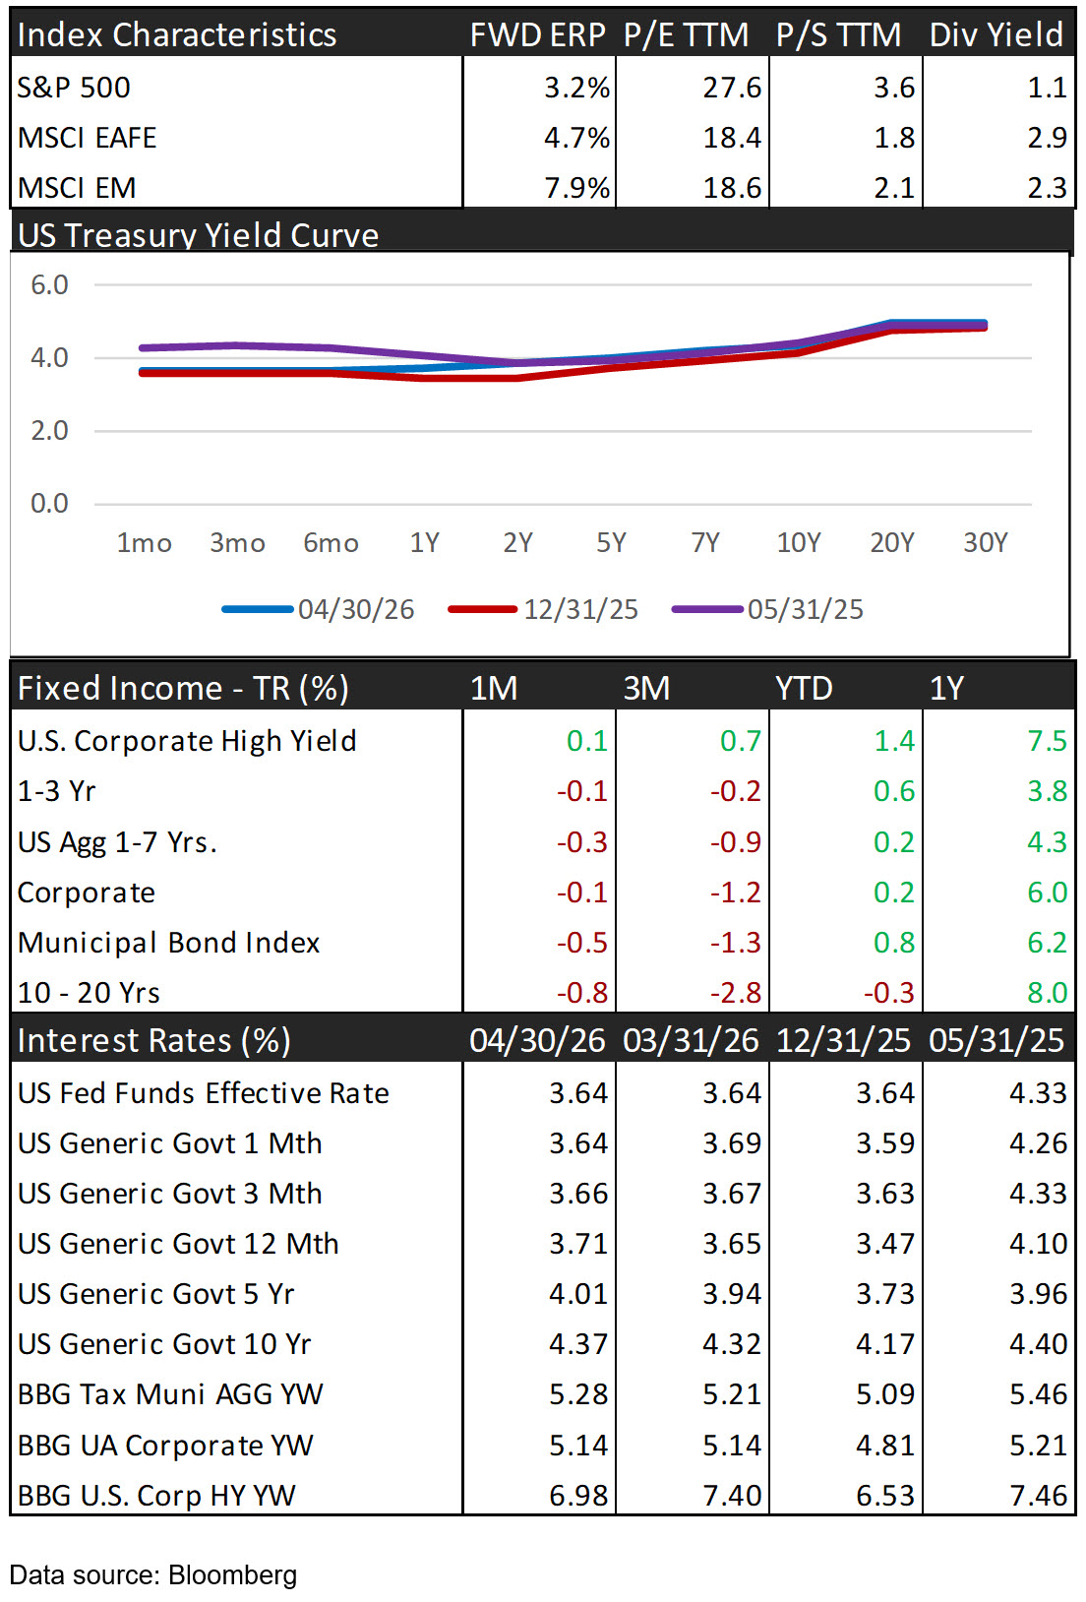Image resolution: width=1086 pixels, height=1602 pixels.
Task: Click the 30Y endpoint label on chart axis
Action: coord(986,542)
